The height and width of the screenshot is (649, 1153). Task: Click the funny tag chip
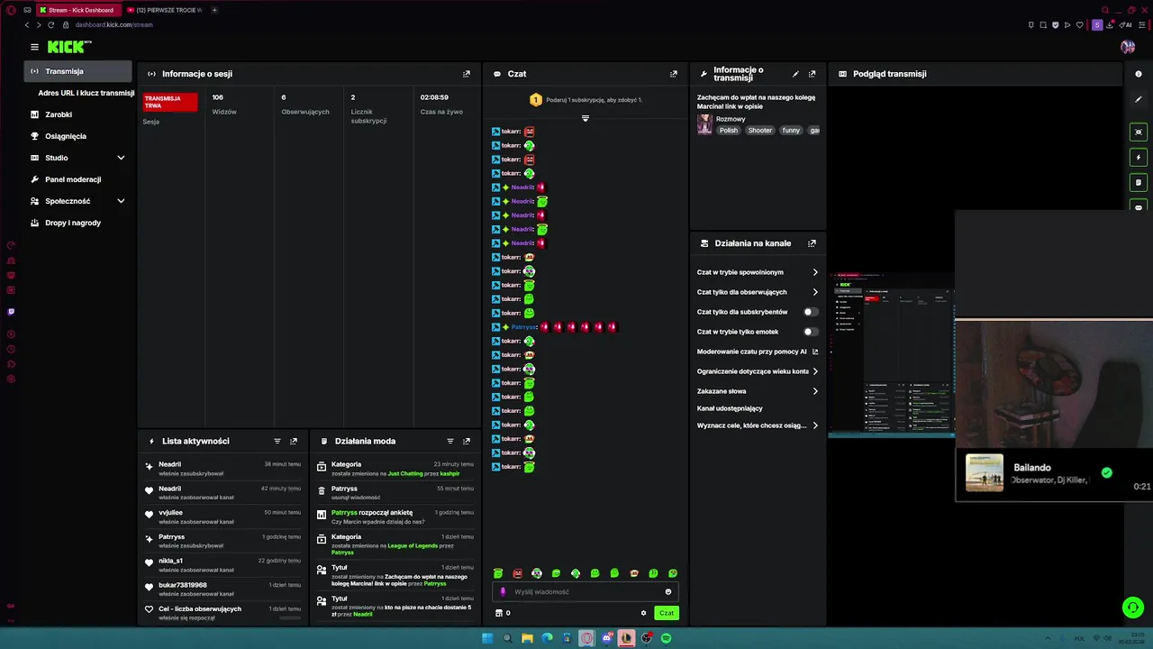pos(791,131)
